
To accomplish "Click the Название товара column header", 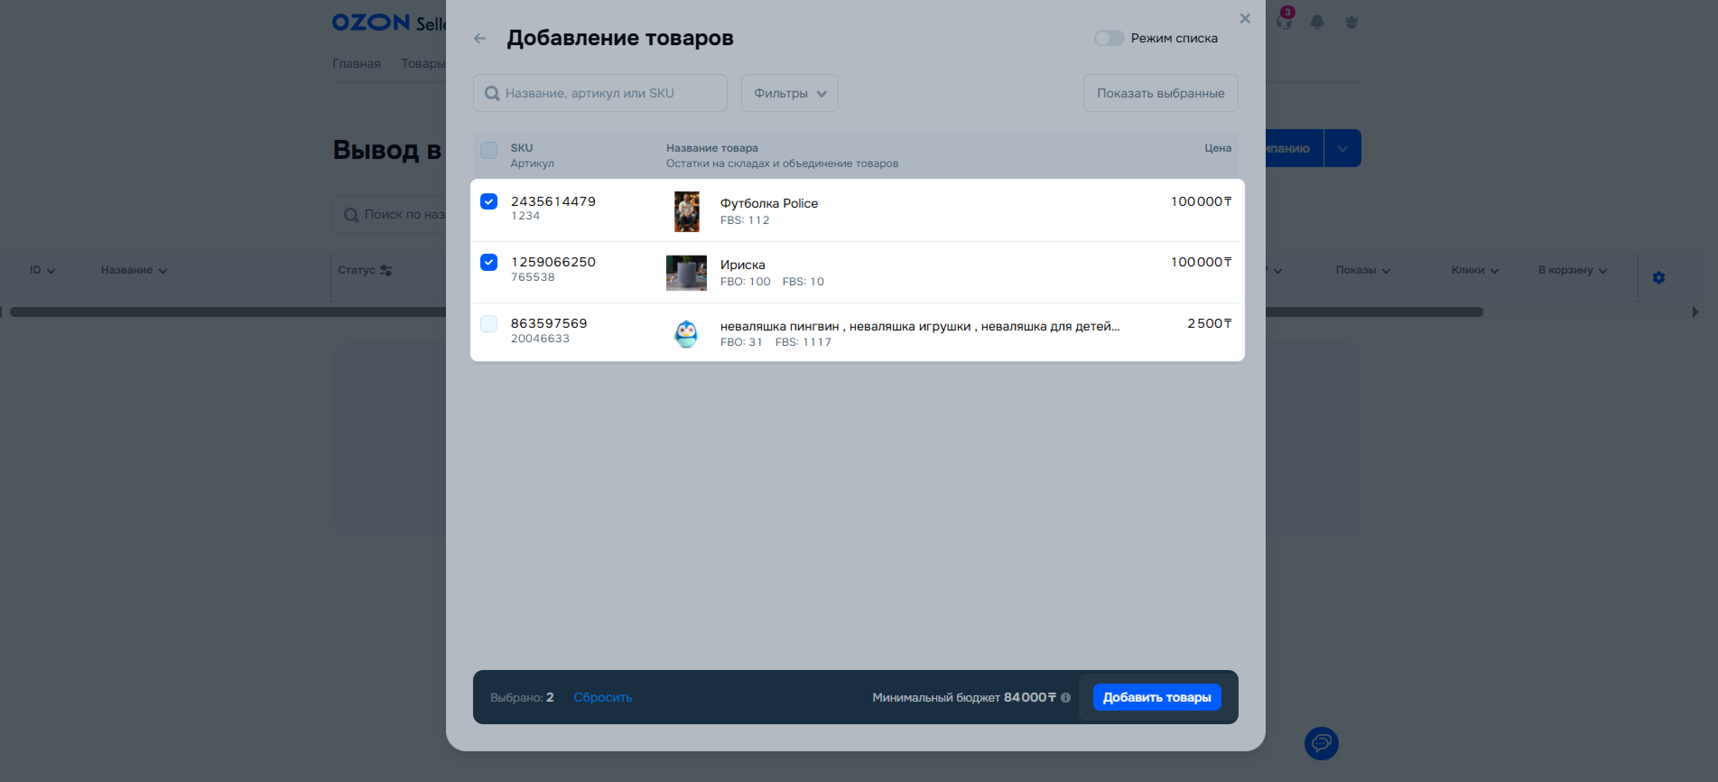I will (711, 148).
